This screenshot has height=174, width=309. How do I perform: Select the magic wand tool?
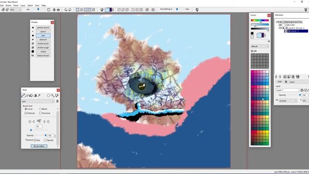point(53,96)
